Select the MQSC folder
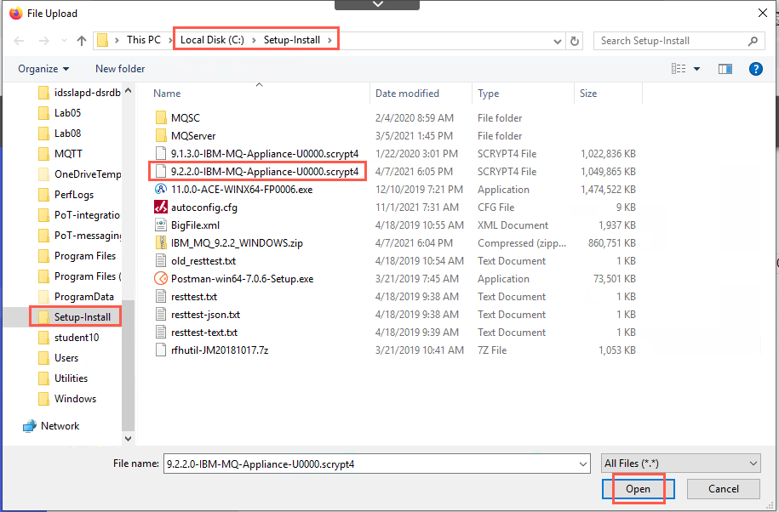 [x=186, y=118]
